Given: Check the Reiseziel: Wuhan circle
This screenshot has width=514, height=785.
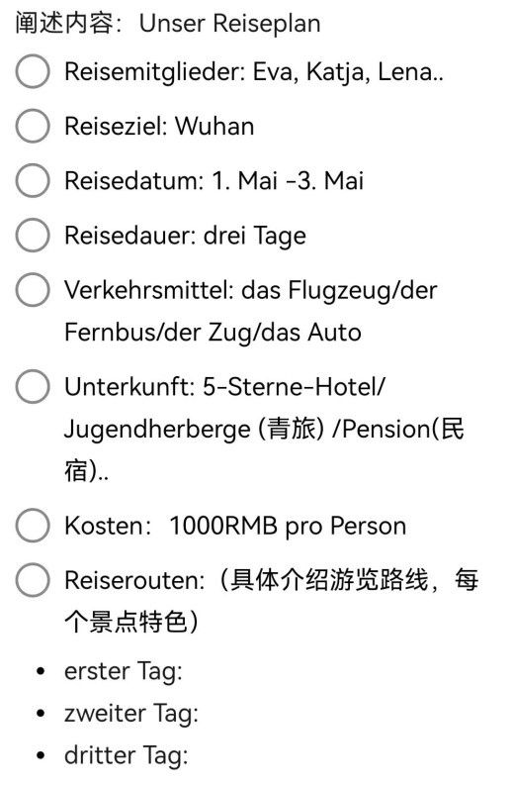Looking at the screenshot, I should coord(33,126).
